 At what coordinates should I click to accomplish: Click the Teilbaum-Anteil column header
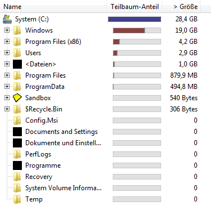point(134,7)
